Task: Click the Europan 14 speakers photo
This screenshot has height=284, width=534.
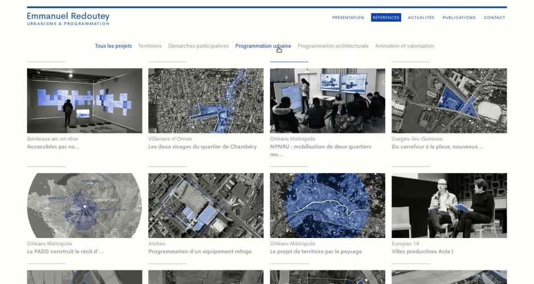Action: point(449,205)
